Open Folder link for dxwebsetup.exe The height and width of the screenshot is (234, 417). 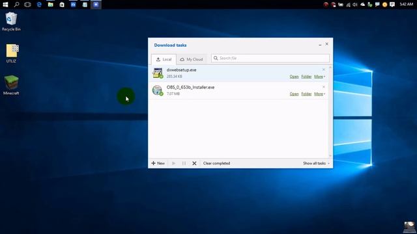(306, 77)
